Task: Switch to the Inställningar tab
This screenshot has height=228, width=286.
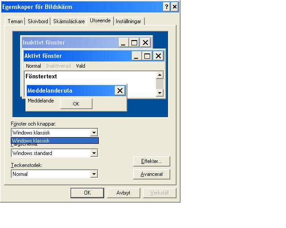Action: tap(128, 21)
